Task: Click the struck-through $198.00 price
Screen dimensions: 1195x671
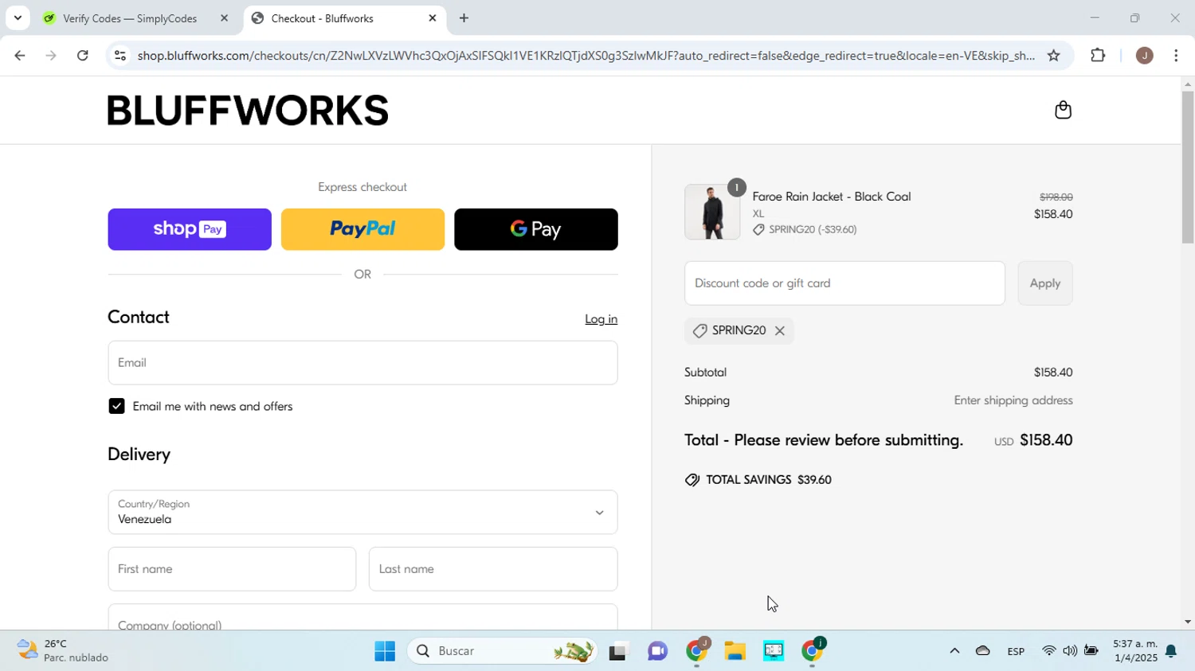Action: click(1056, 197)
